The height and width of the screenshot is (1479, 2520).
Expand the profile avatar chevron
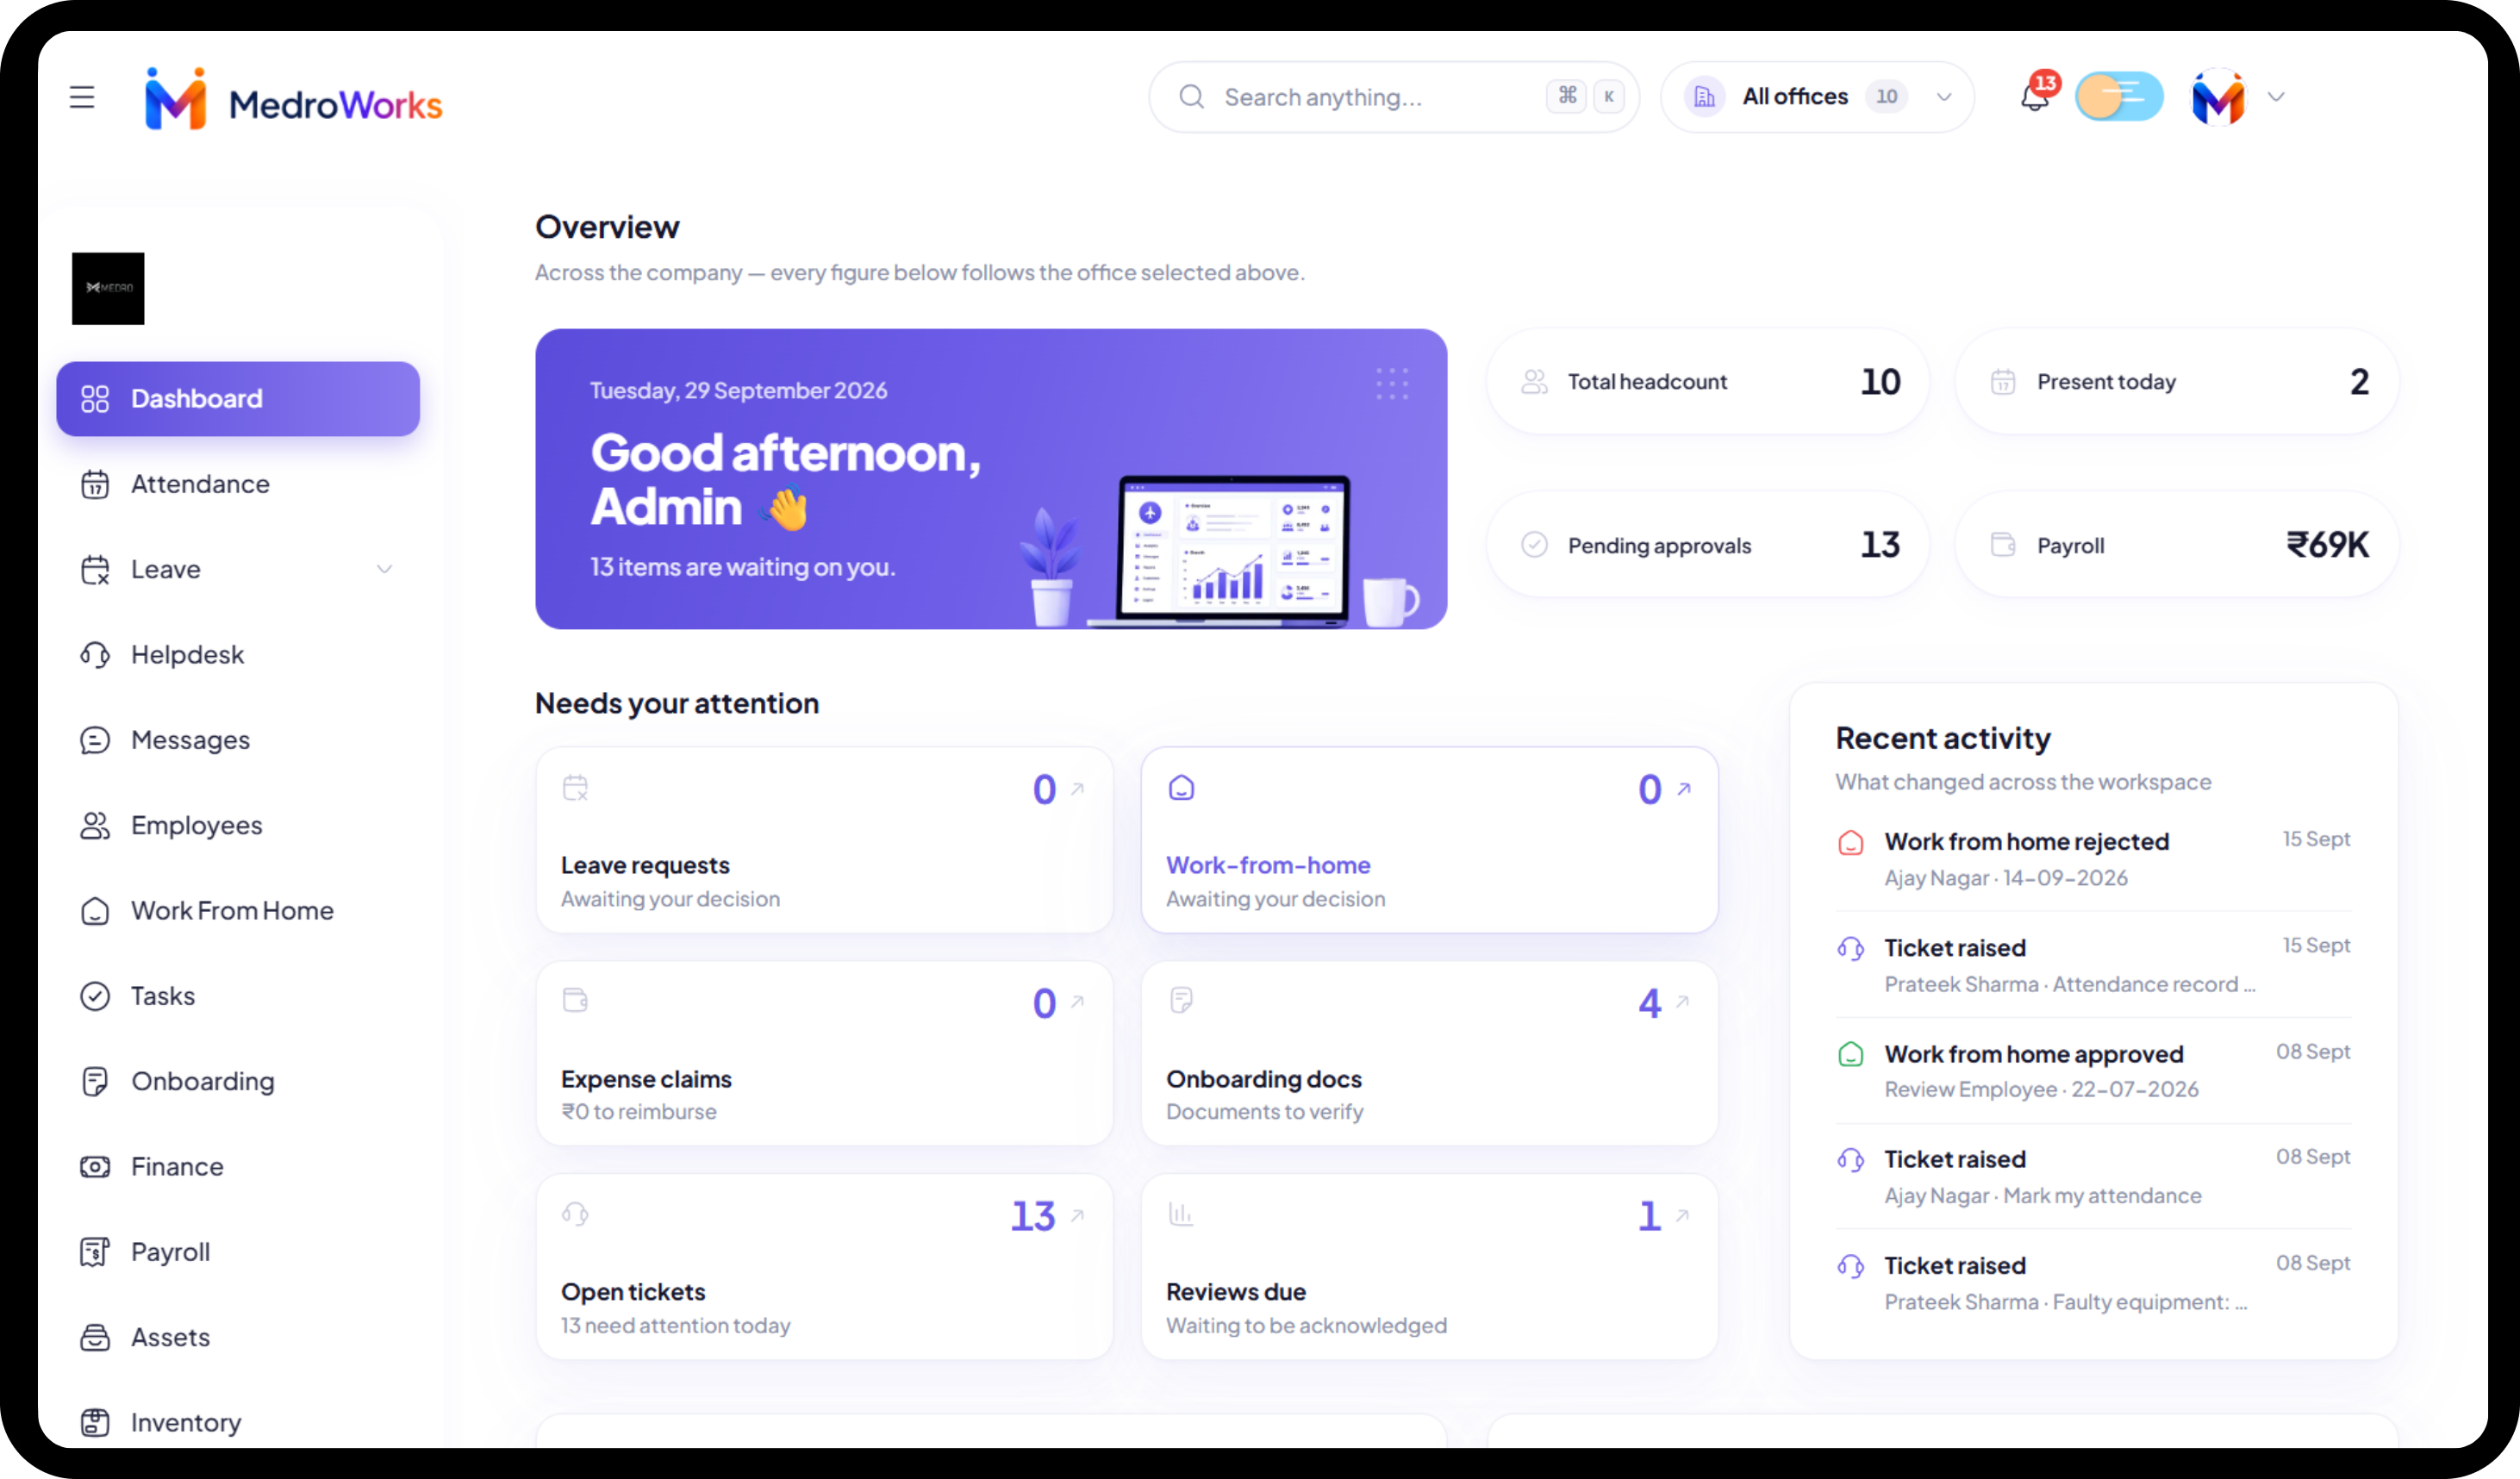click(x=2276, y=97)
